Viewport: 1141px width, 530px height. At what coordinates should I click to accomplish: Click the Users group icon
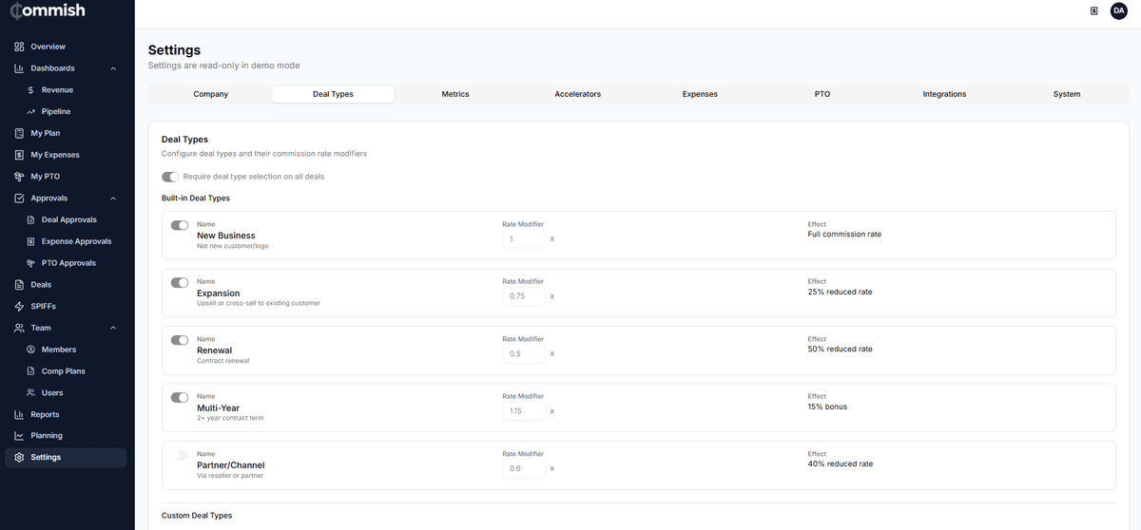[31, 393]
